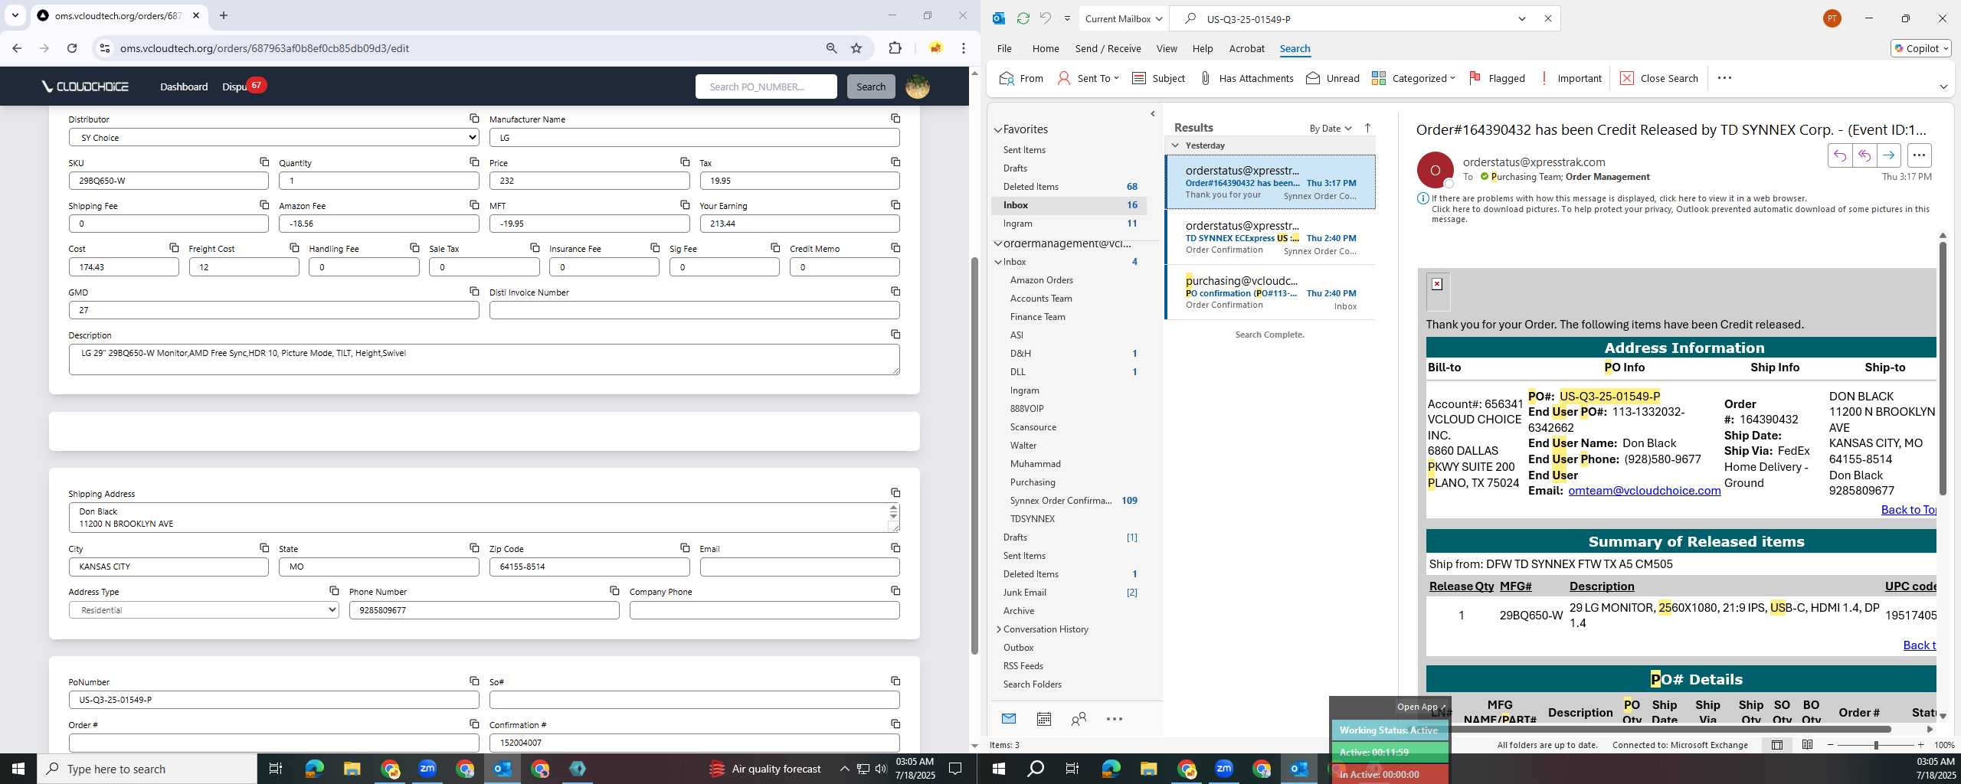Image resolution: width=1961 pixels, height=784 pixels.
Task: Open Outlook Calendar view icon
Action: click(1043, 719)
